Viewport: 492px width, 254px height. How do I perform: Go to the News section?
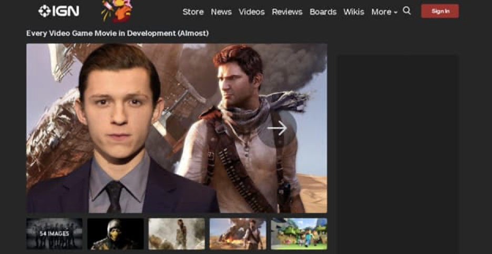coord(221,12)
